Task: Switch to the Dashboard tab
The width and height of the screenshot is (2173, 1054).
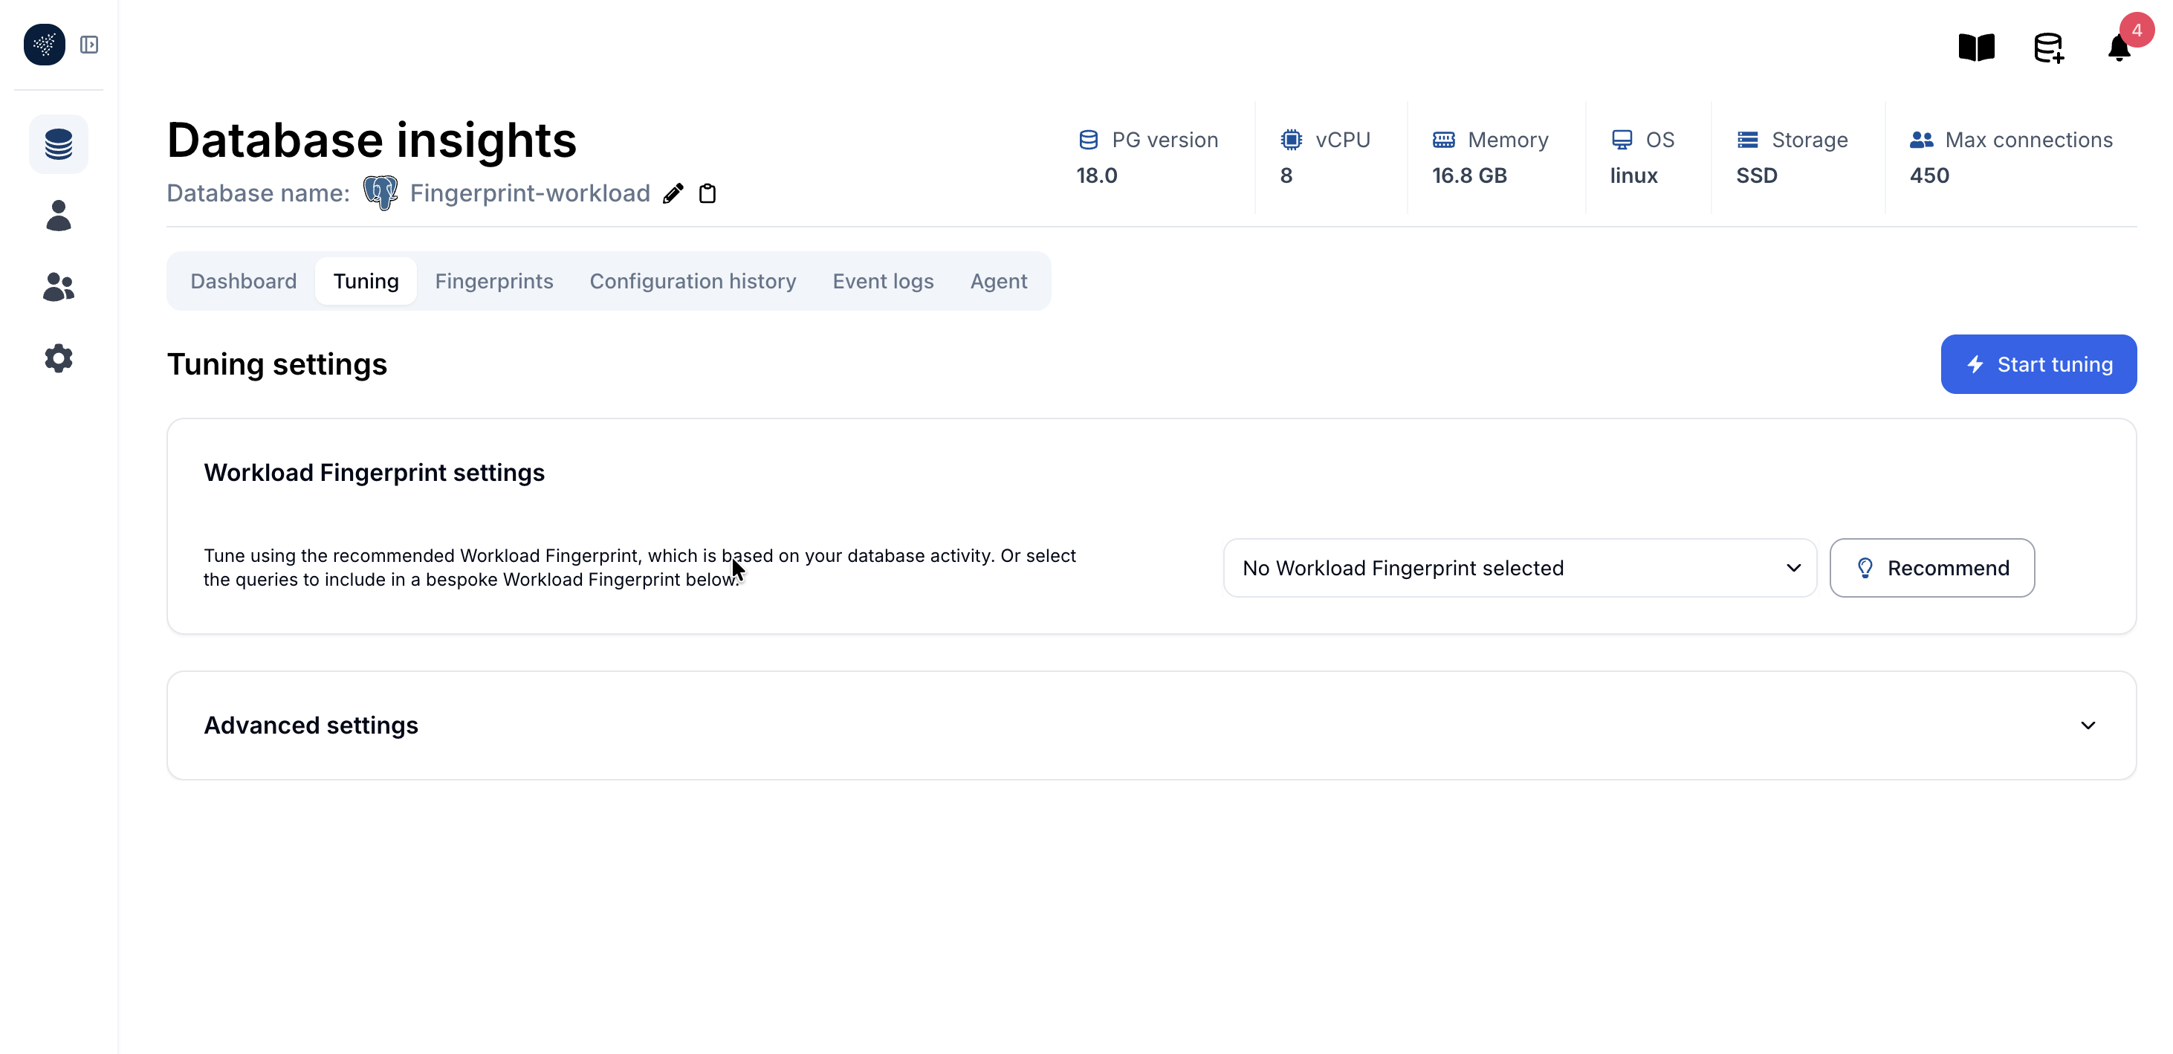Action: tap(243, 281)
